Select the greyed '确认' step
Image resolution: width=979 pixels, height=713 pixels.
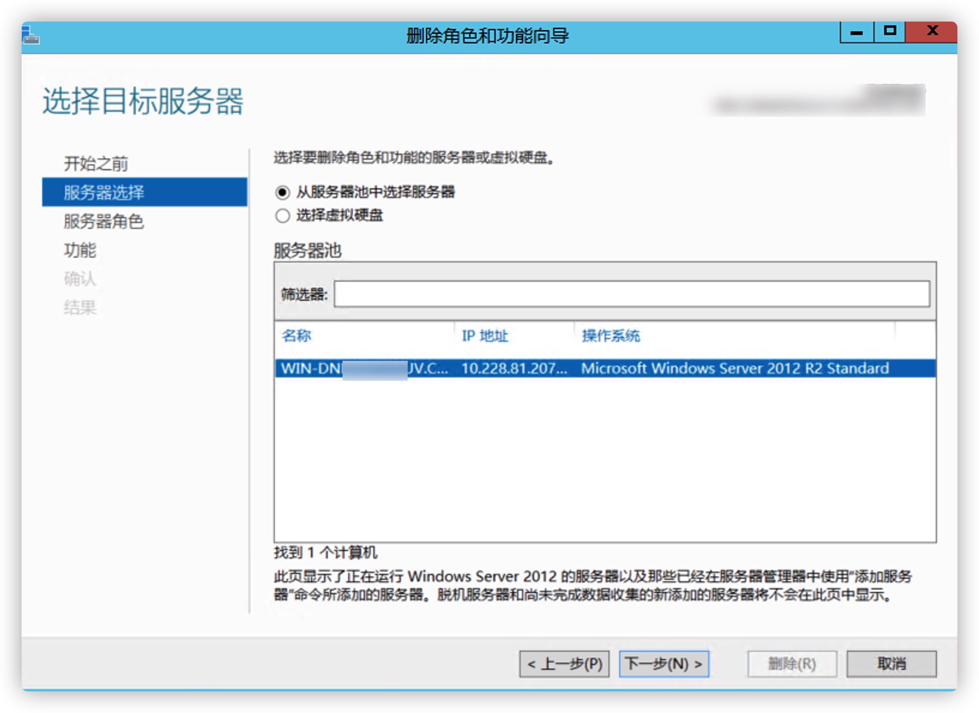click(80, 279)
